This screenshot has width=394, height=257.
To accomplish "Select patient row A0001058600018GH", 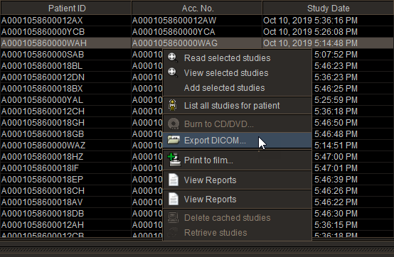I will 82,123.
